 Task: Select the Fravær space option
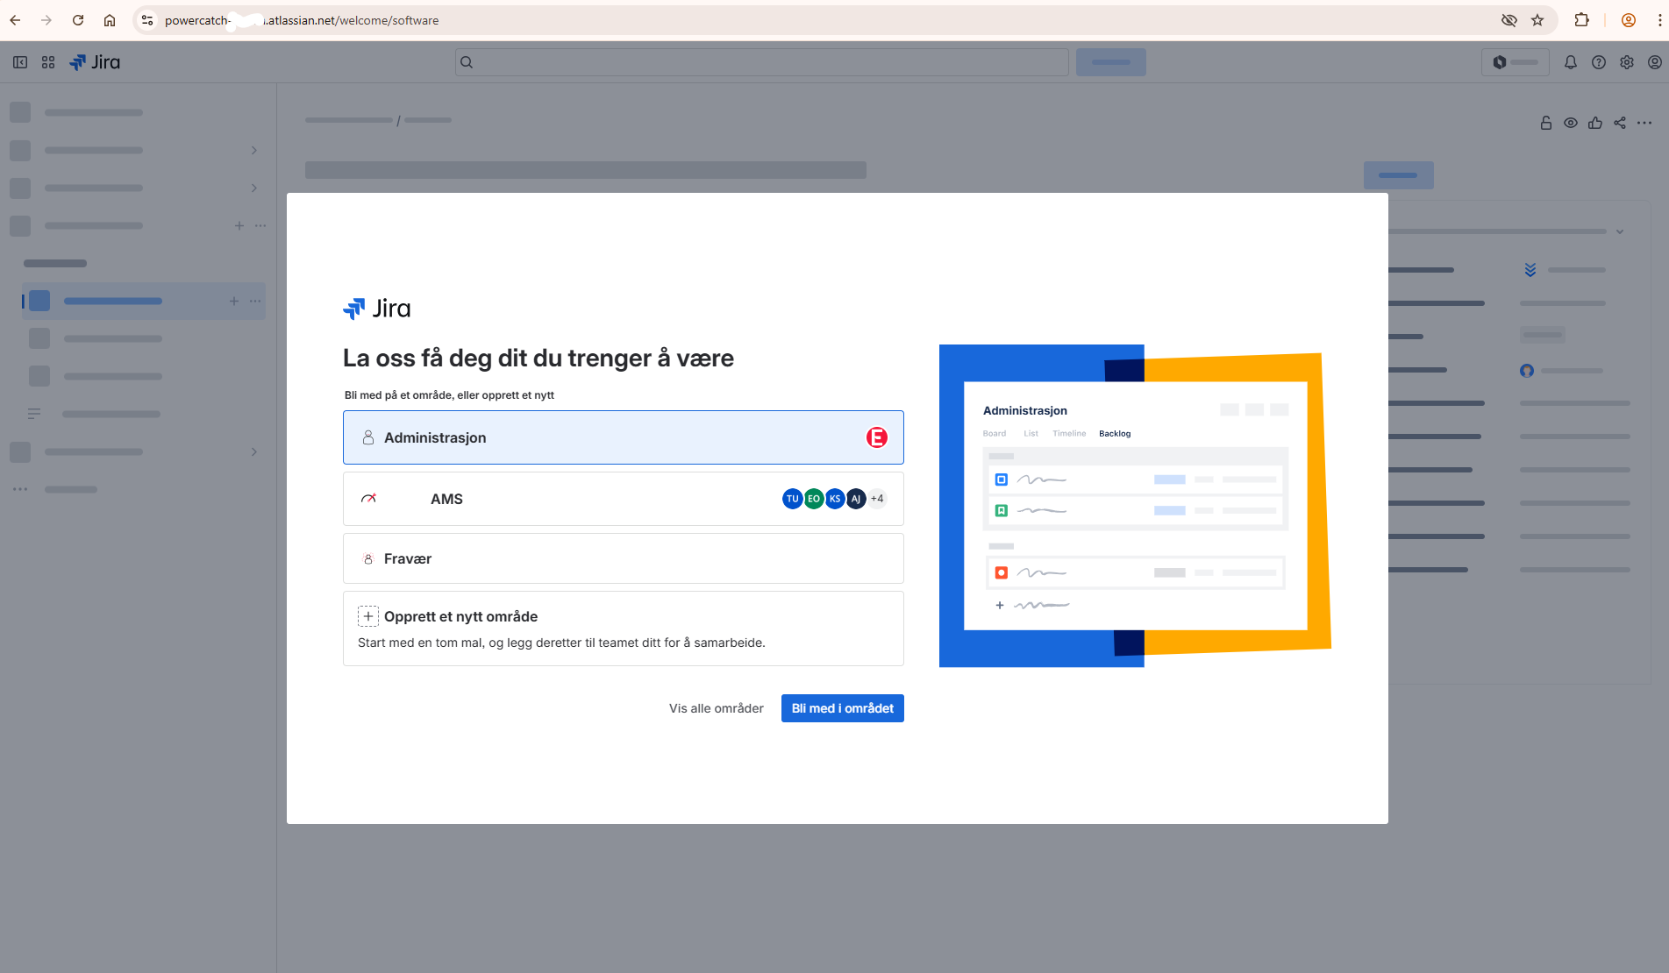point(624,558)
